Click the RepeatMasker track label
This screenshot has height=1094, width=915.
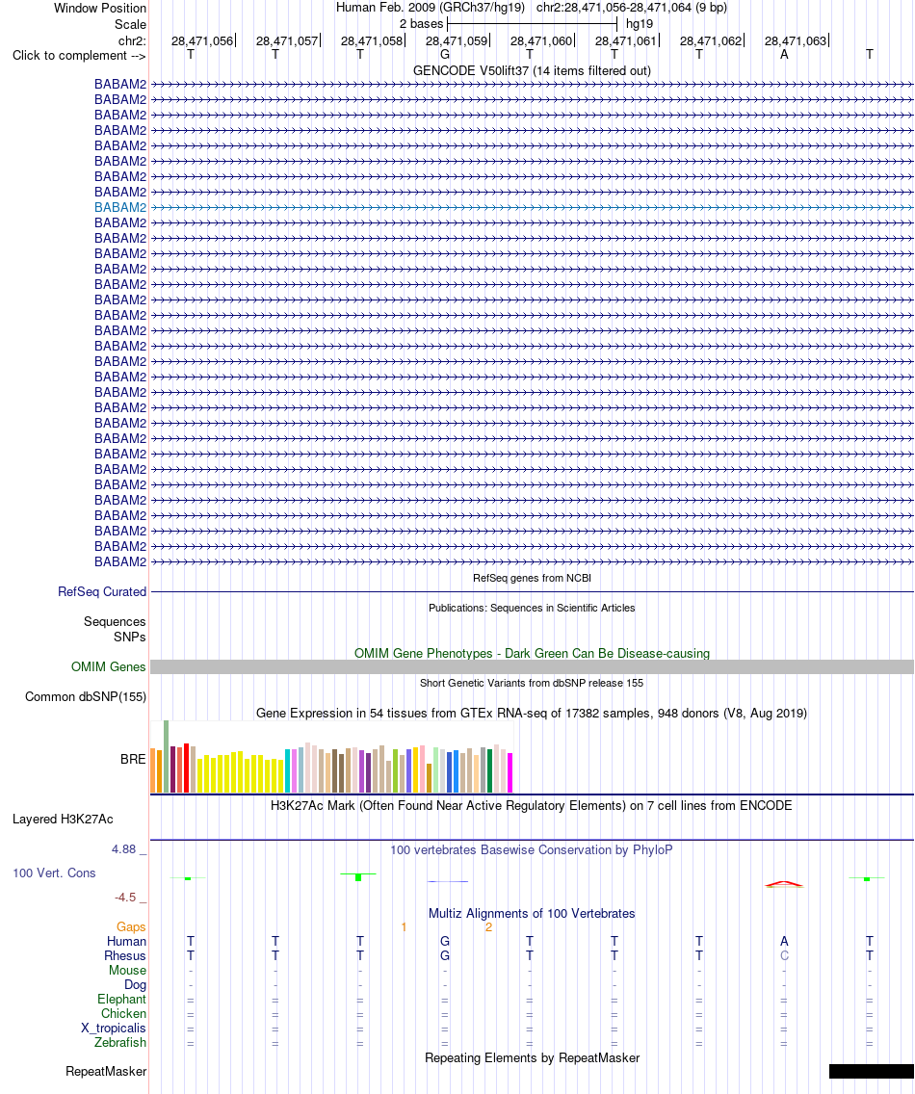click(x=106, y=1071)
